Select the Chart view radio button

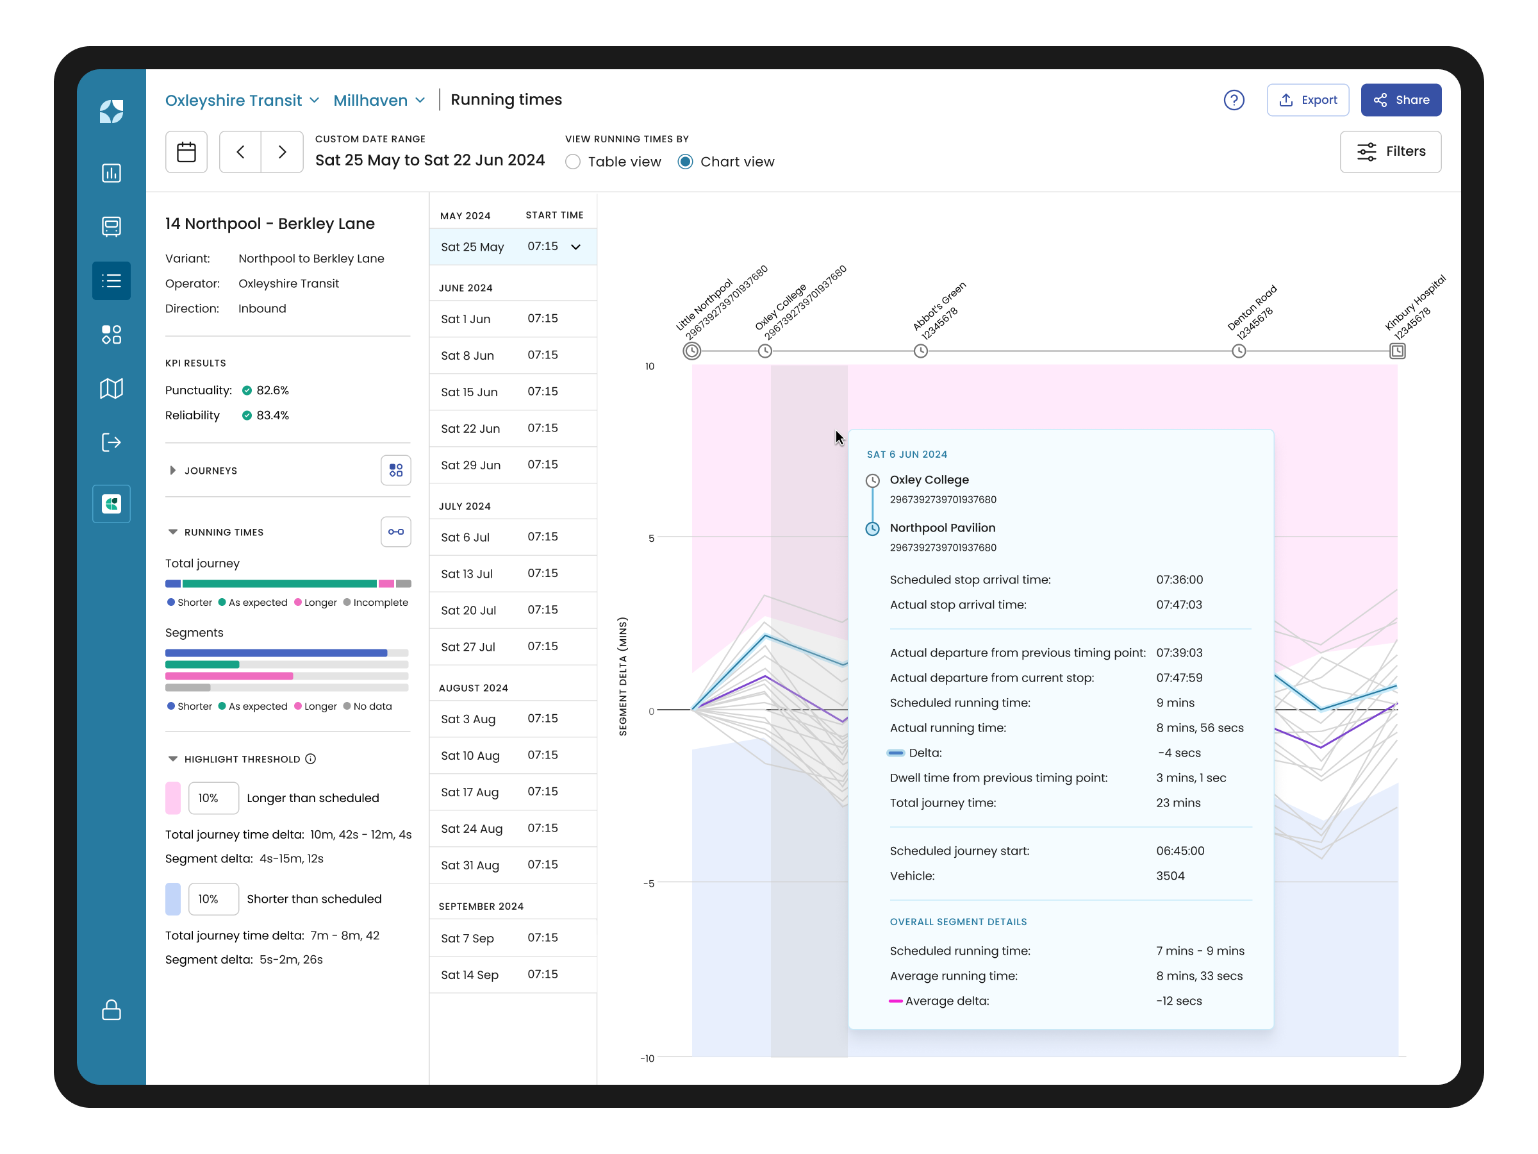686,162
